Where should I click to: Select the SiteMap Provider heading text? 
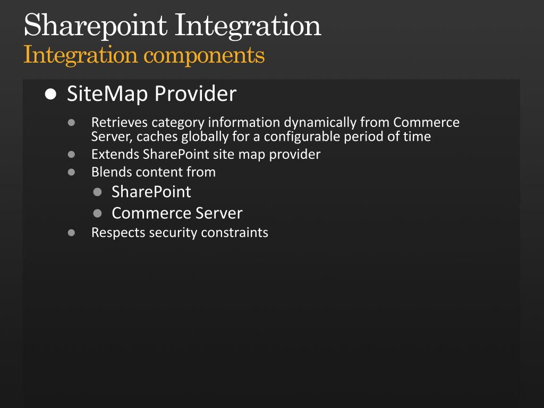pos(151,94)
